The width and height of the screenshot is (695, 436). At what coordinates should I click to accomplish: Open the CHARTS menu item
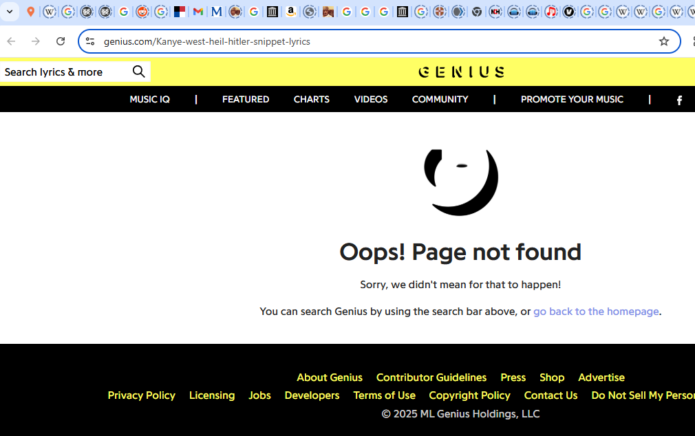tap(312, 99)
